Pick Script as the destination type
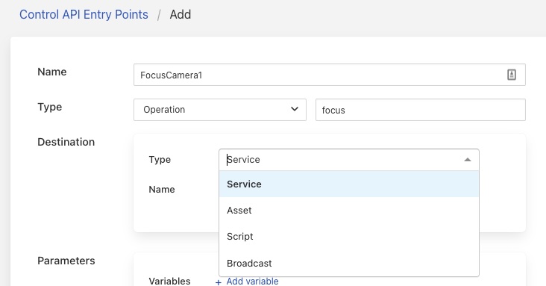The width and height of the screenshot is (546, 286). coord(349,237)
